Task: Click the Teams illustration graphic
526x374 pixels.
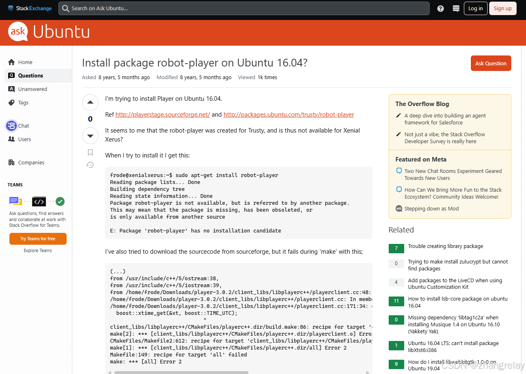Action: point(37,201)
